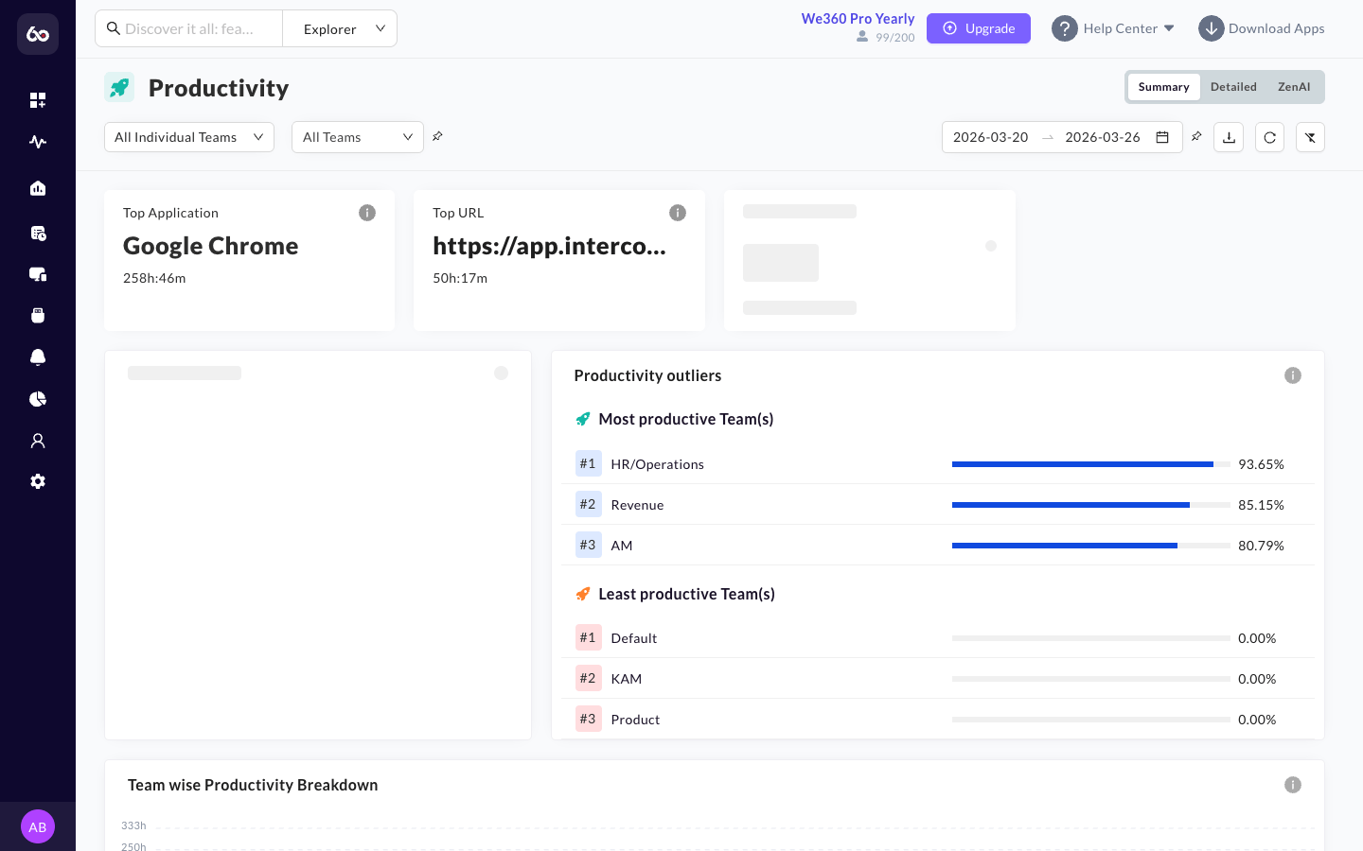This screenshot has width=1363, height=851.
Task: Refresh the productivity data
Action: (1269, 137)
